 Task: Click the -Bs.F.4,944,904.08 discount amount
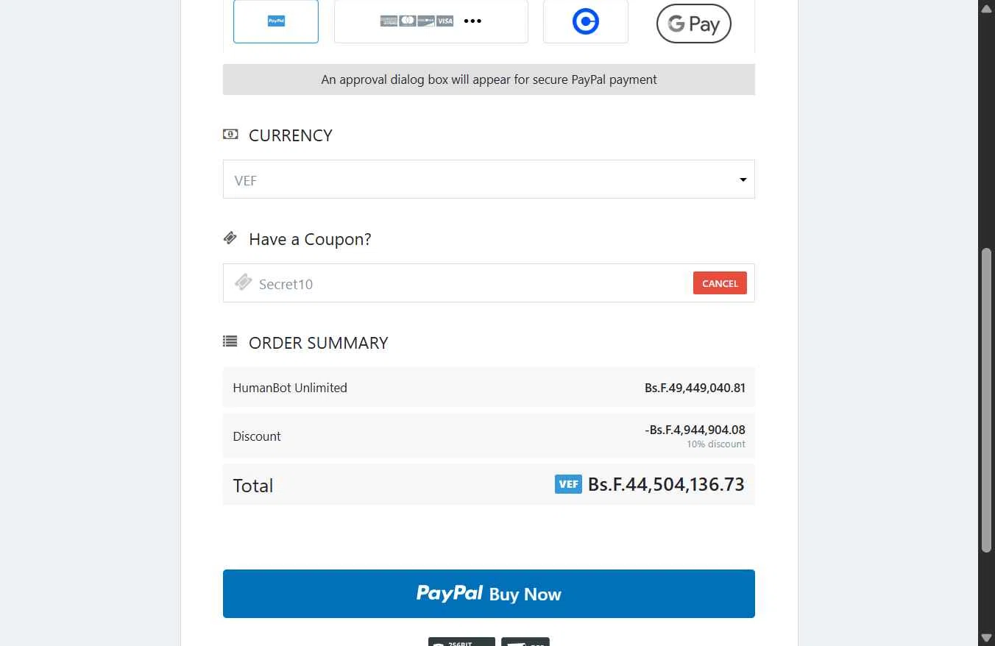click(x=695, y=430)
